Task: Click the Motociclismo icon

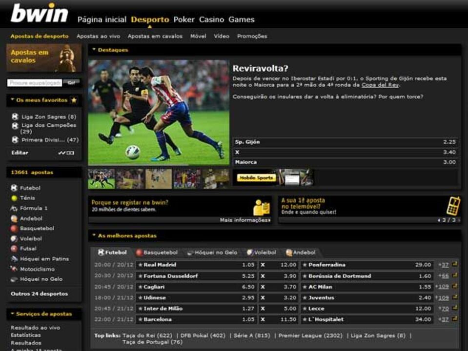Action: [15, 270]
